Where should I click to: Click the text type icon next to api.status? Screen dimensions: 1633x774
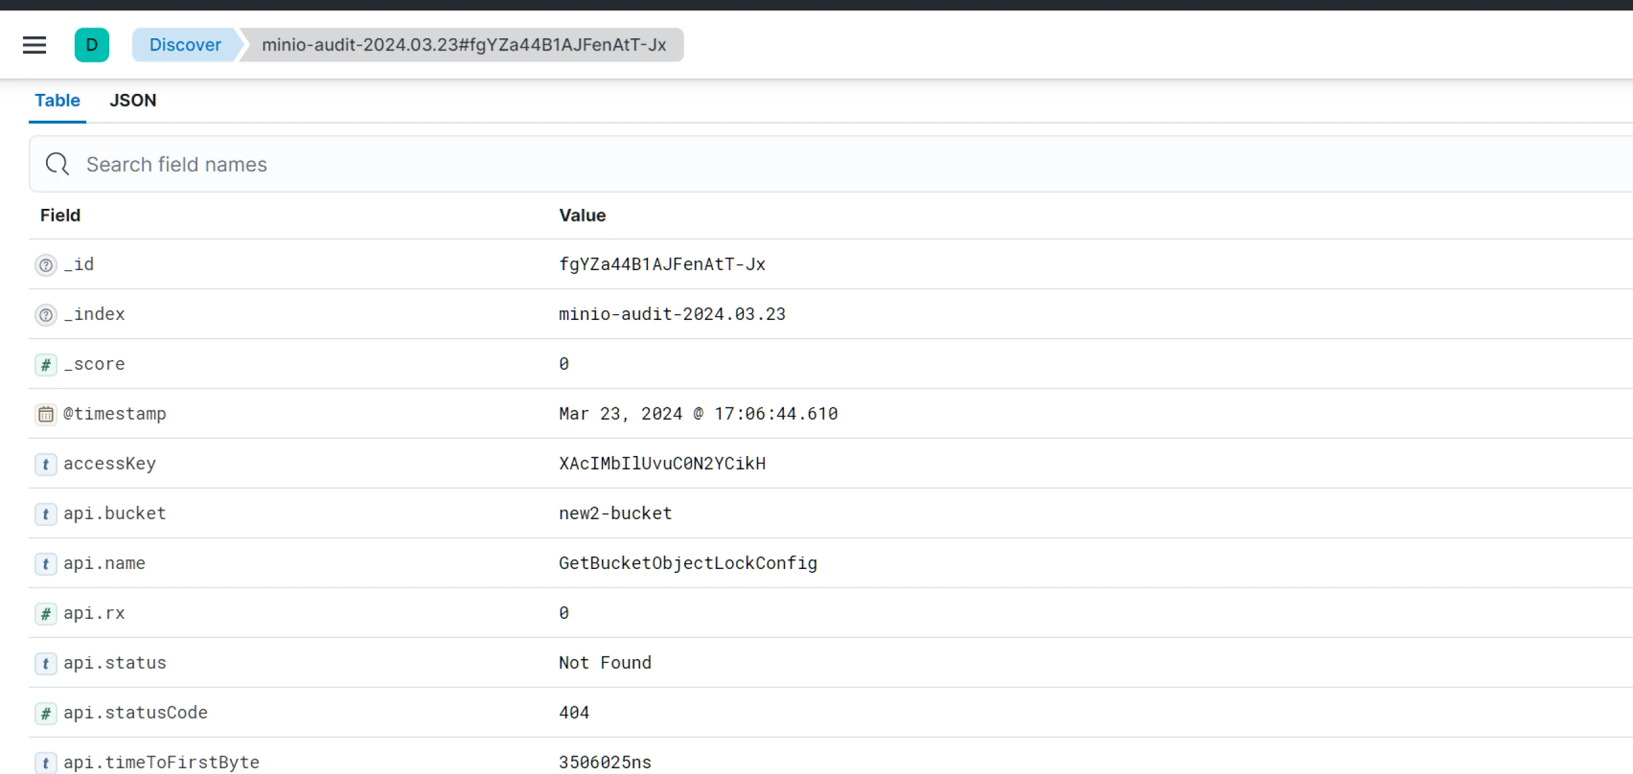coord(46,663)
